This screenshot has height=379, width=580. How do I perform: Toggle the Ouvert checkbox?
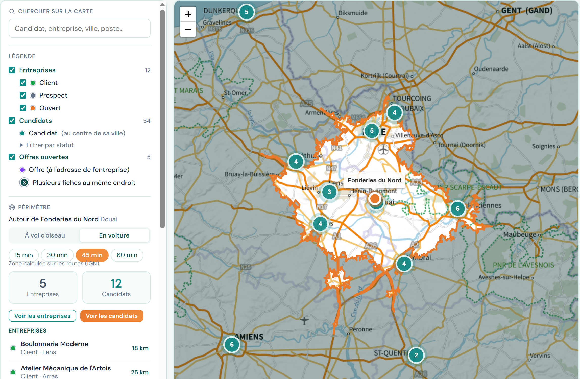click(x=23, y=108)
